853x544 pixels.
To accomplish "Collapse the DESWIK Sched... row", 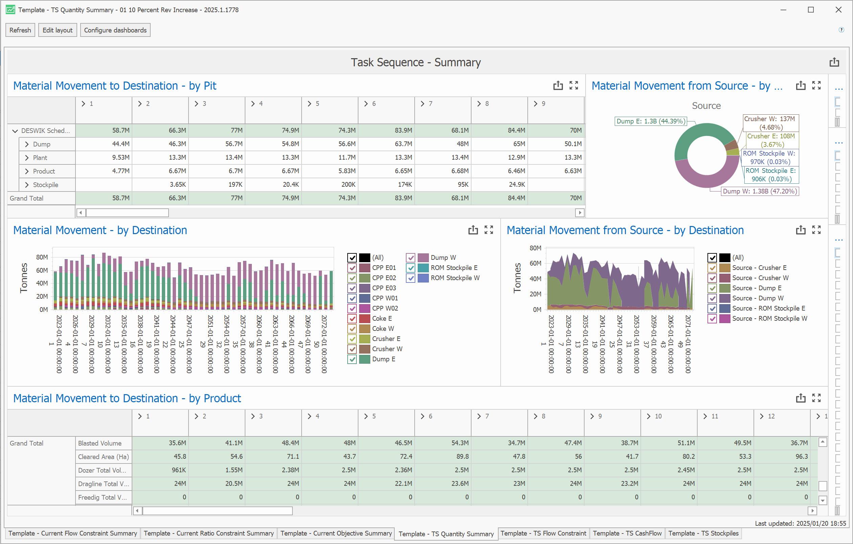I will click(x=15, y=131).
